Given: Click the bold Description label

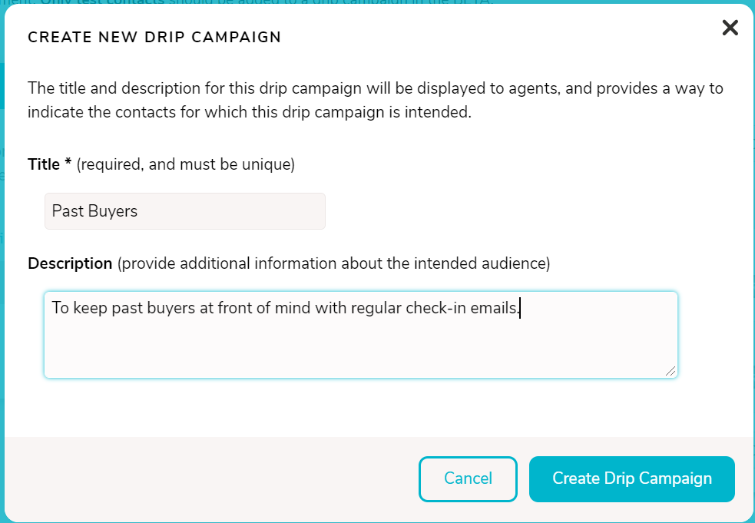Looking at the screenshot, I should point(71,263).
